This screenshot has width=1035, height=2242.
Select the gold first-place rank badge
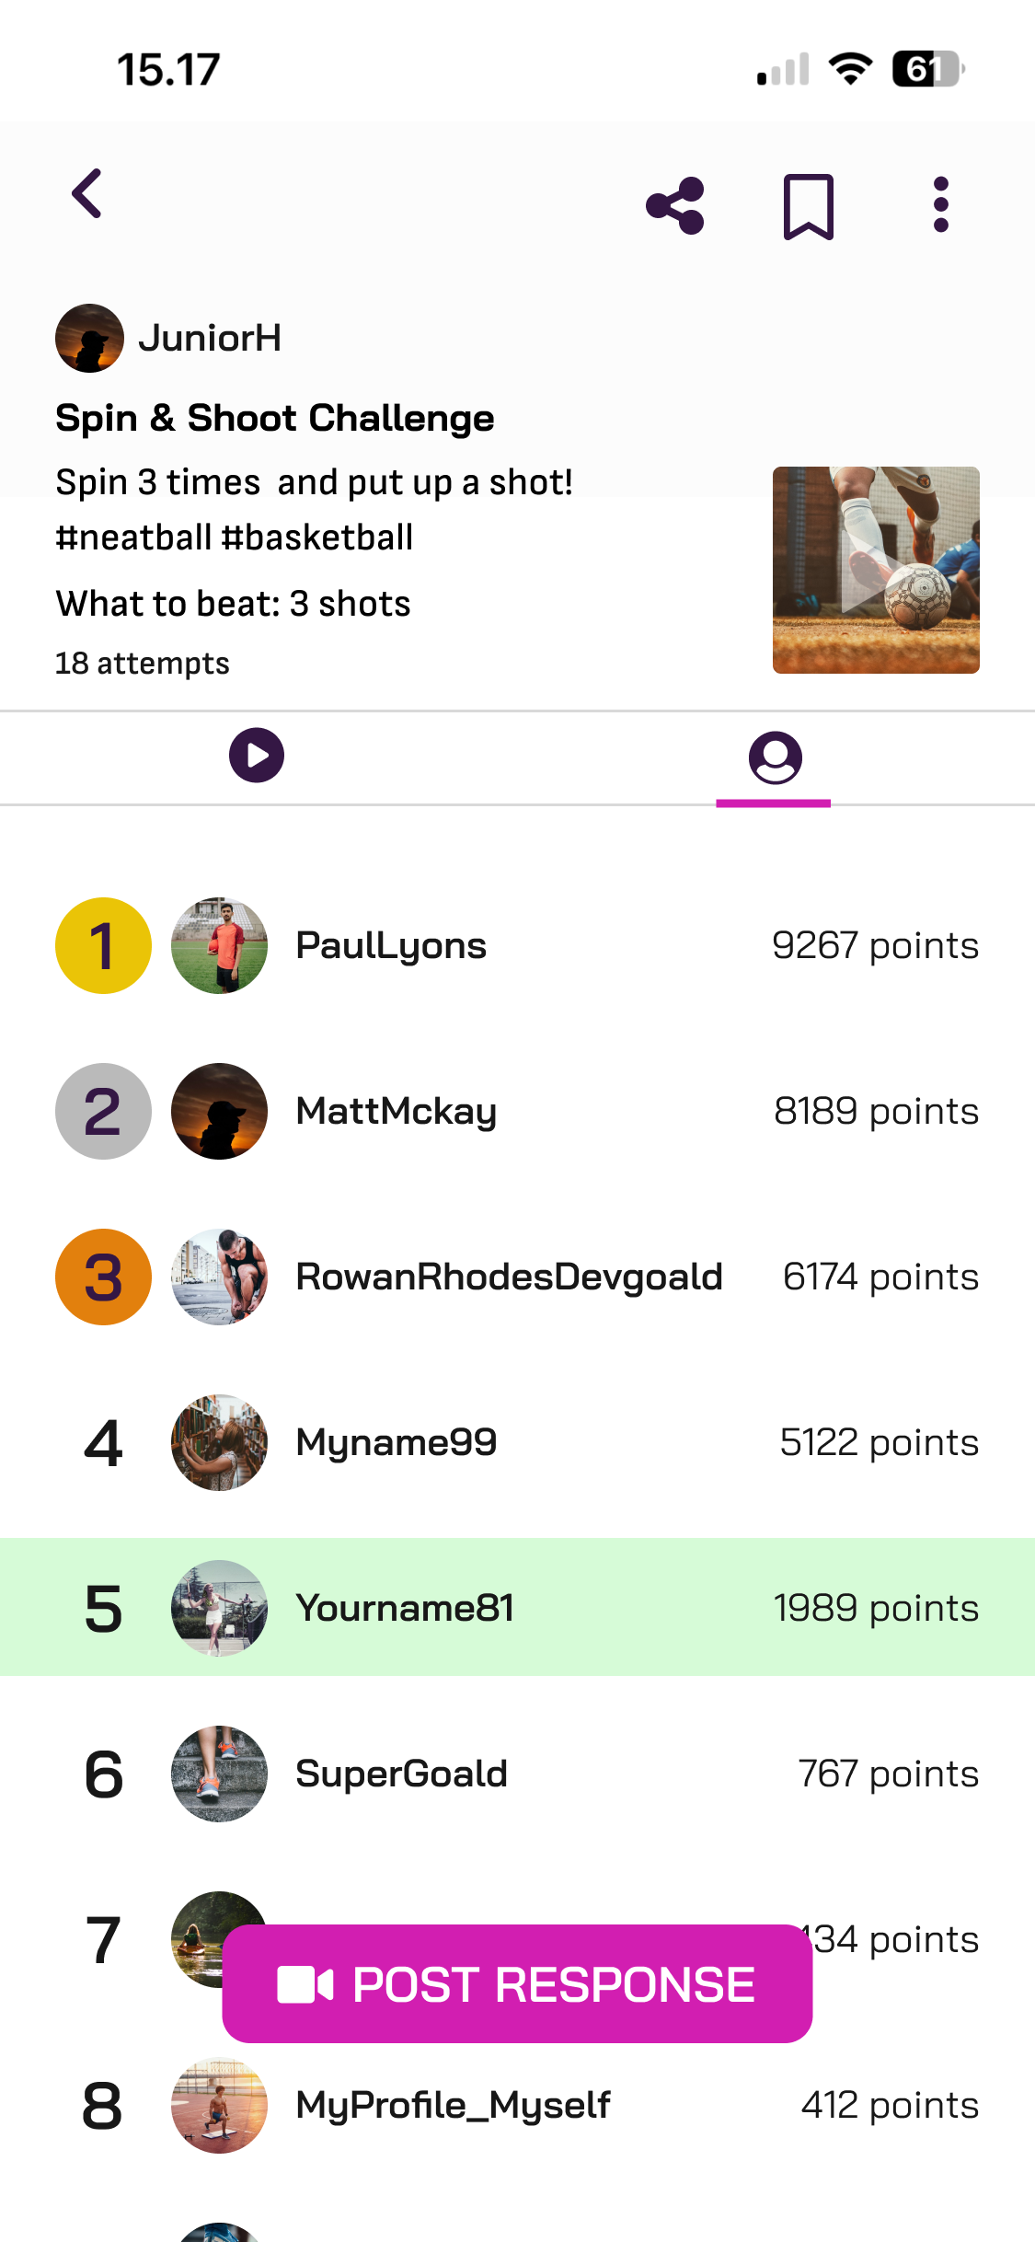coord(103,946)
